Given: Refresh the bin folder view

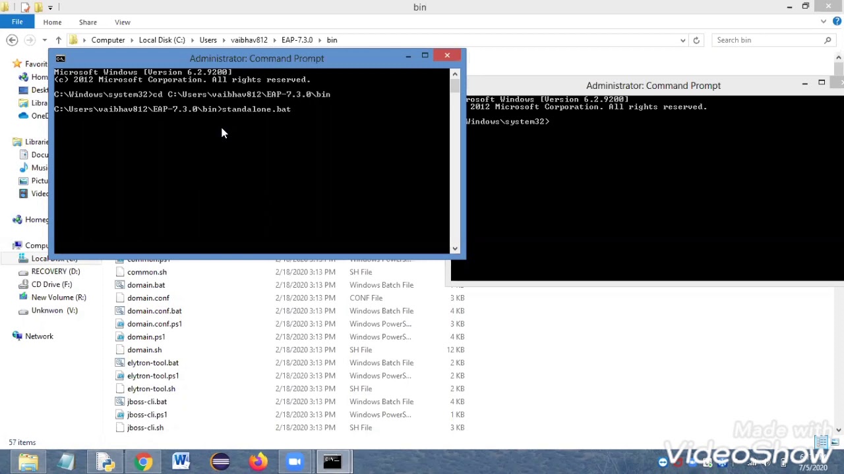Looking at the screenshot, I should tap(696, 40).
